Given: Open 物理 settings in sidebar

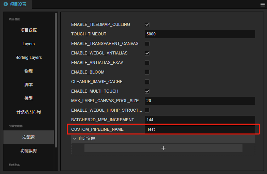Looking at the screenshot, I should [29, 71].
